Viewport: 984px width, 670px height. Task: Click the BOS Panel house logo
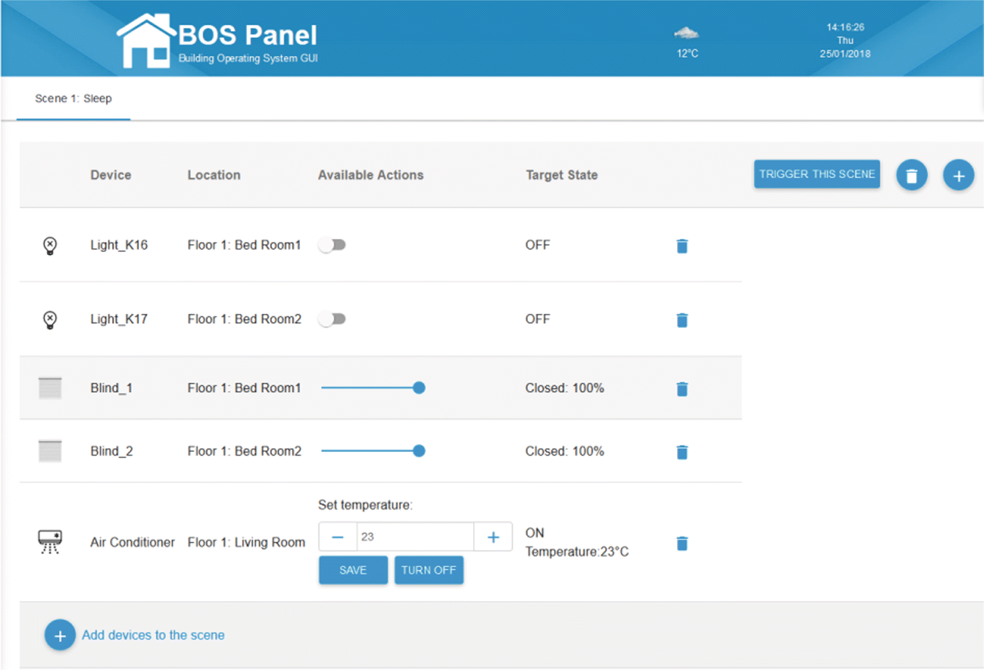[x=146, y=41]
